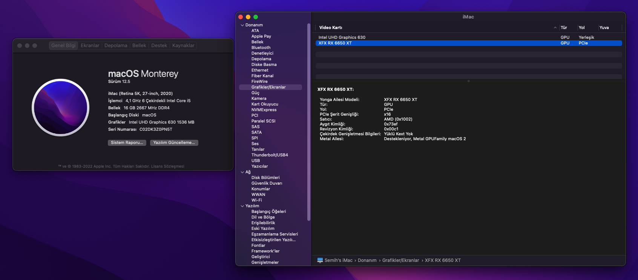Collapse the Ağ section chevron

point(242,172)
